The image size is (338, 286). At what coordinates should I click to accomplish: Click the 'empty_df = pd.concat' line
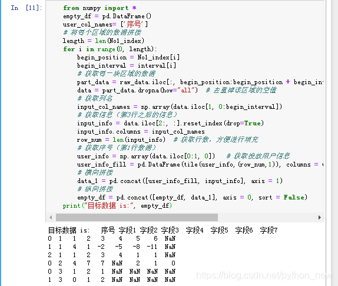tap(192, 197)
